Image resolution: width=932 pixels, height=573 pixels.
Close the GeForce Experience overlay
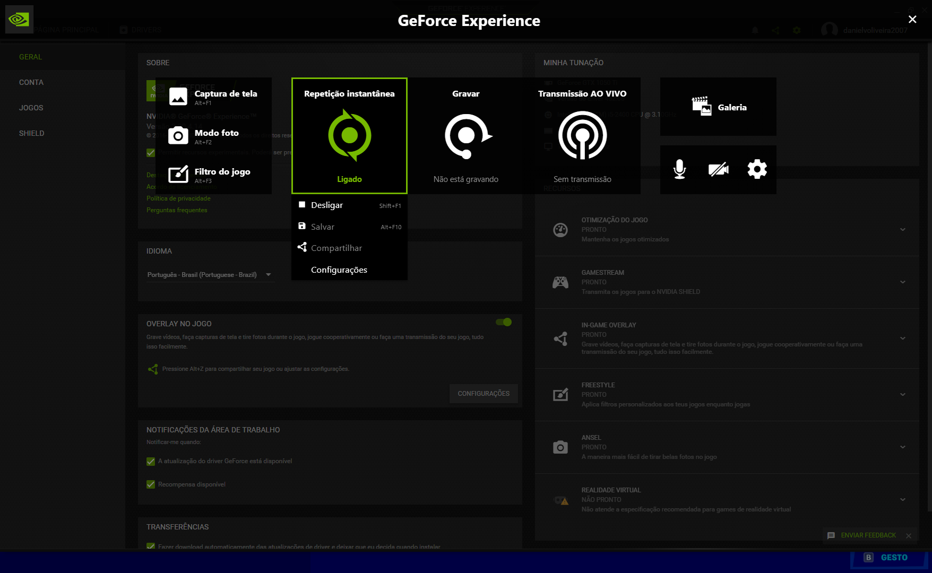pos(912,19)
